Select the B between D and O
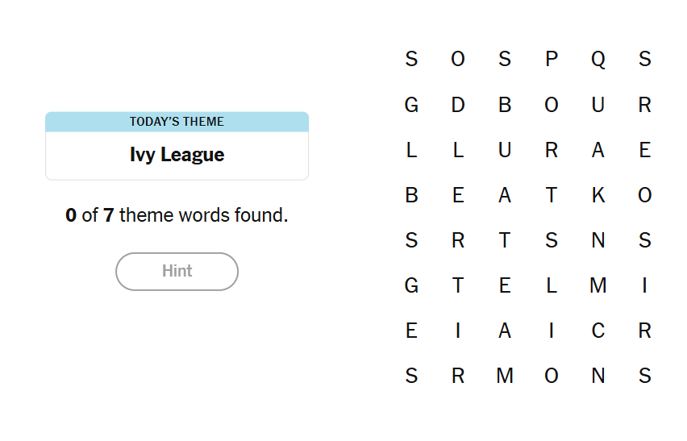 point(505,105)
